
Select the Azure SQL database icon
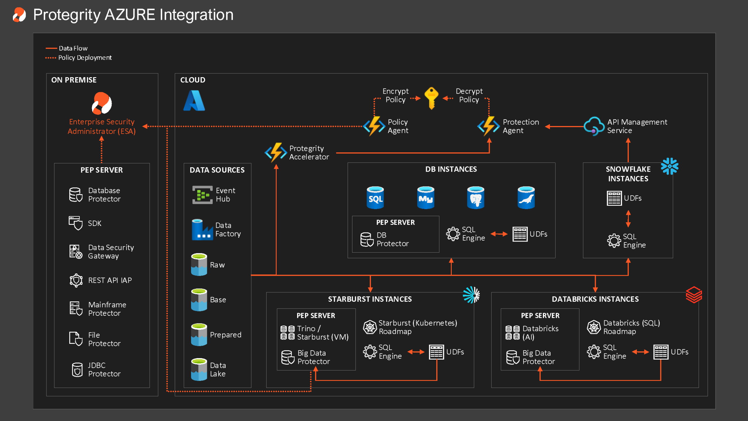(x=375, y=198)
